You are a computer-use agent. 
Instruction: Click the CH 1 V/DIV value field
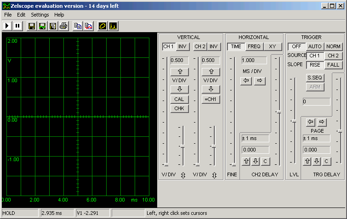[x=180, y=60]
